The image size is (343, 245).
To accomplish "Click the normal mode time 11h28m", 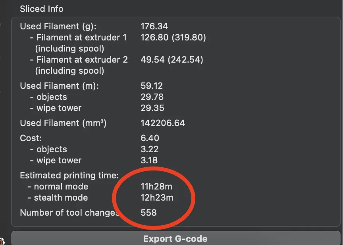I will click(157, 187).
